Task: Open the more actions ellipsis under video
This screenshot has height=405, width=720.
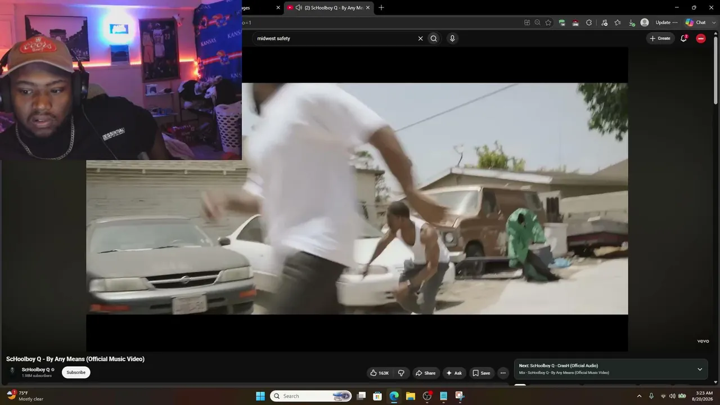Action: coord(503,373)
